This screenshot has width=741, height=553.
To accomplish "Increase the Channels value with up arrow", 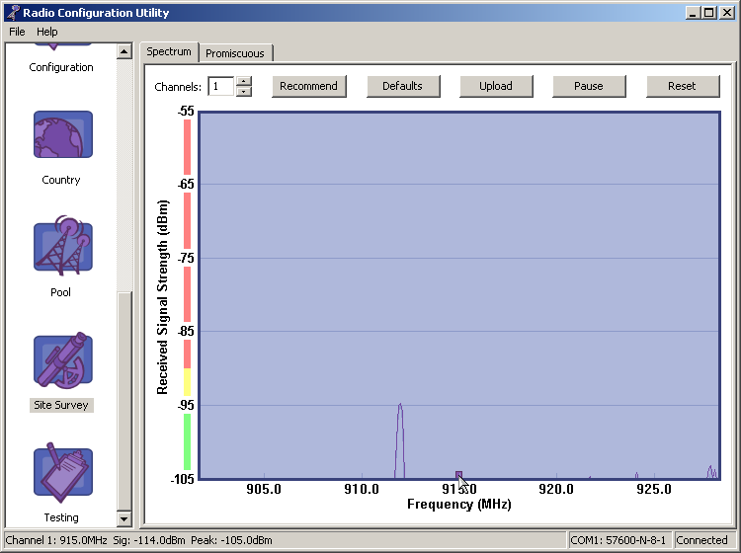I will click(x=244, y=81).
